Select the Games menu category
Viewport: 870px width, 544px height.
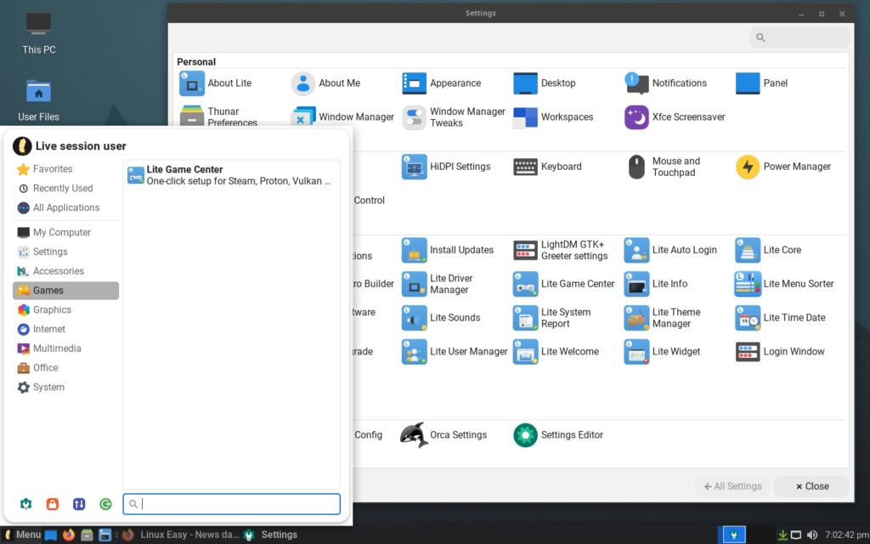coord(65,291)
